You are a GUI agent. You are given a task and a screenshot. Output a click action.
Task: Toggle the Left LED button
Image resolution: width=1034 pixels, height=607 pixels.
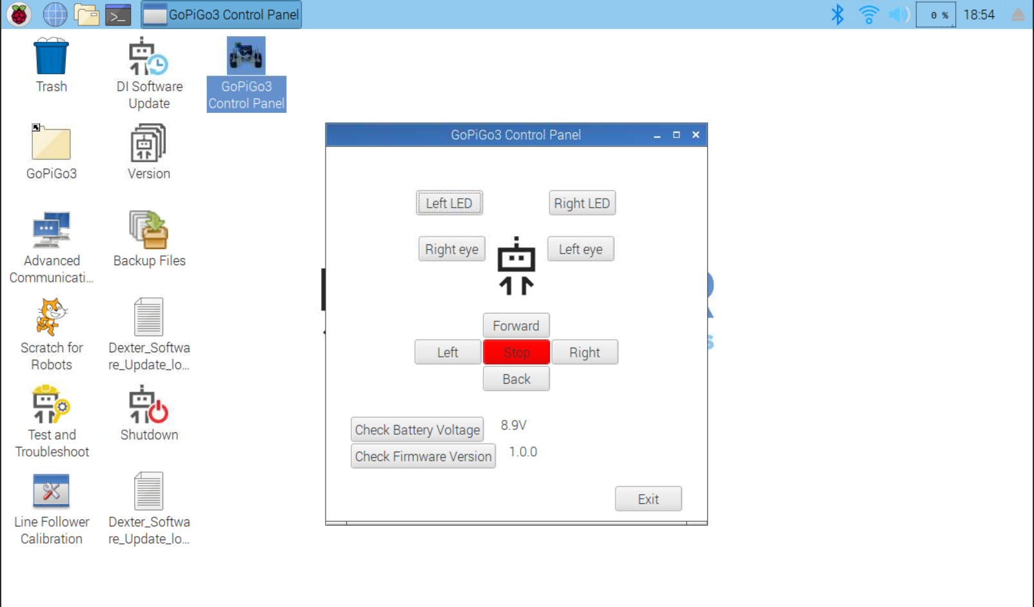pos(449,203)
